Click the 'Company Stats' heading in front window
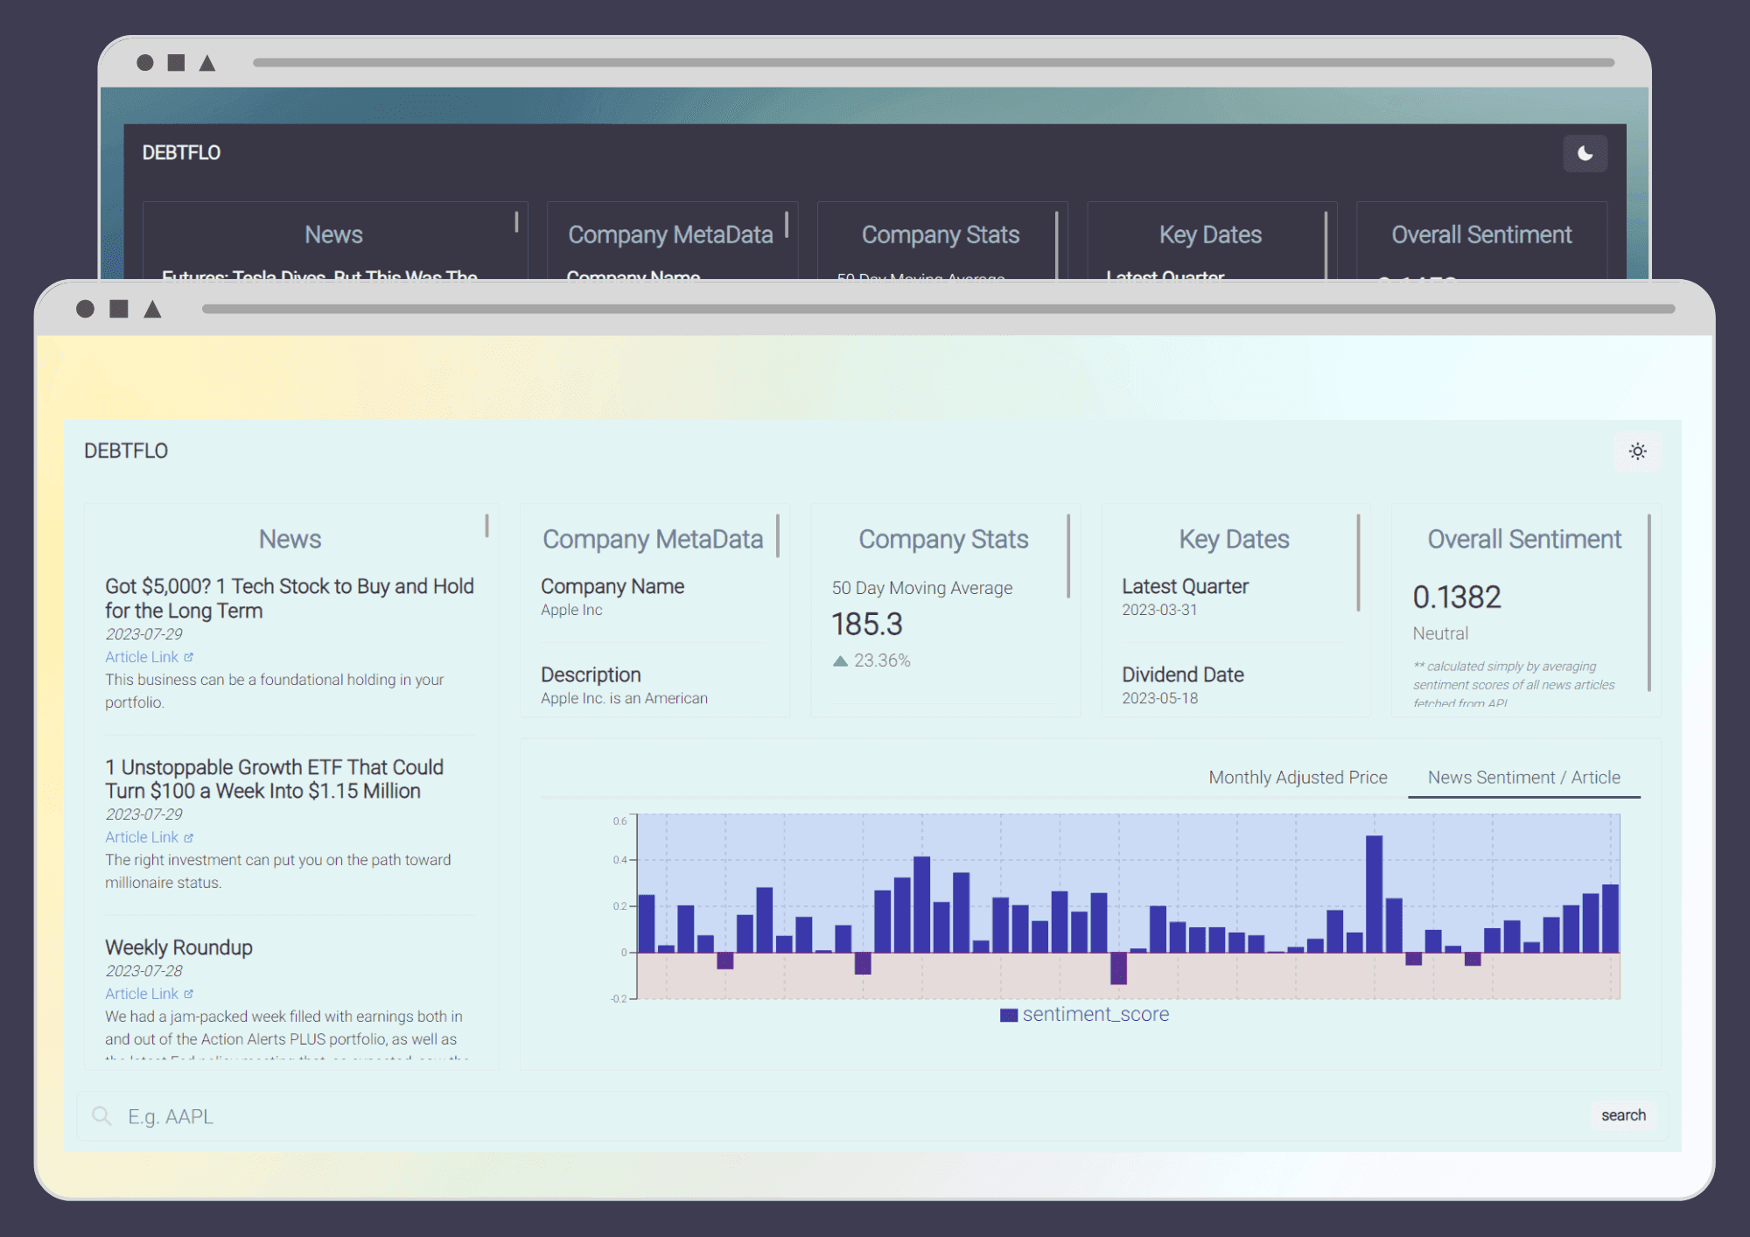1750x1237 pixels. coord(943,539)
